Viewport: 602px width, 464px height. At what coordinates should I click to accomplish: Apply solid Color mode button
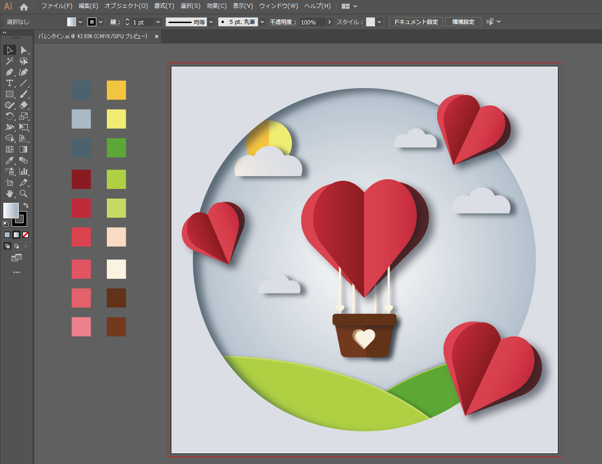pyautogui.click(x=7, y=234)
